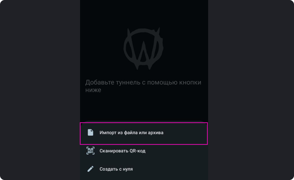Click the word "QR-код" in the scan option

pos(137,151)
